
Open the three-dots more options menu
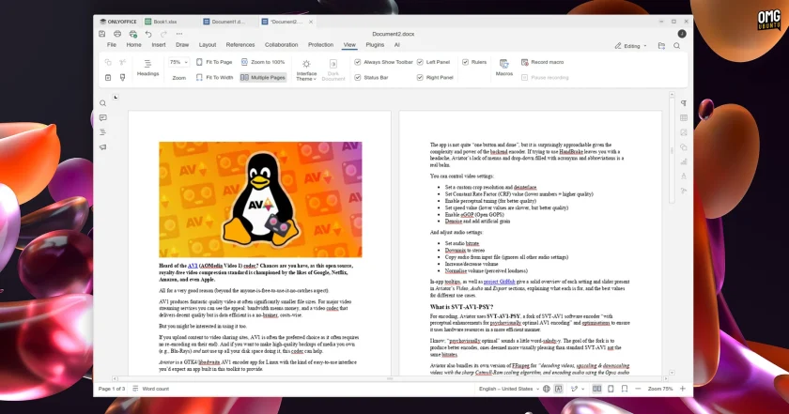179,34
